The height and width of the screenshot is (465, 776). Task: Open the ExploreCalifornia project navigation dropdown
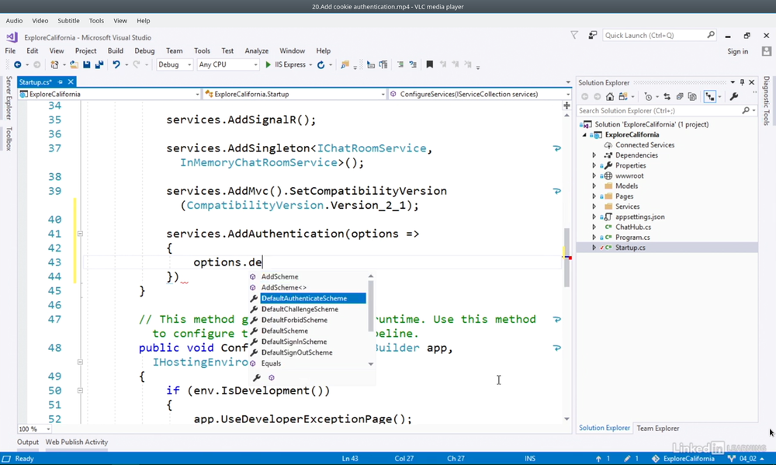(x=109, y=94)
